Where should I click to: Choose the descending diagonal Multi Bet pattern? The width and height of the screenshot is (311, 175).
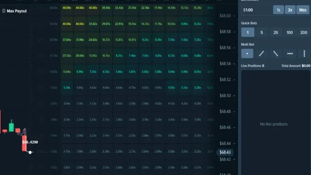click(276, 53)
